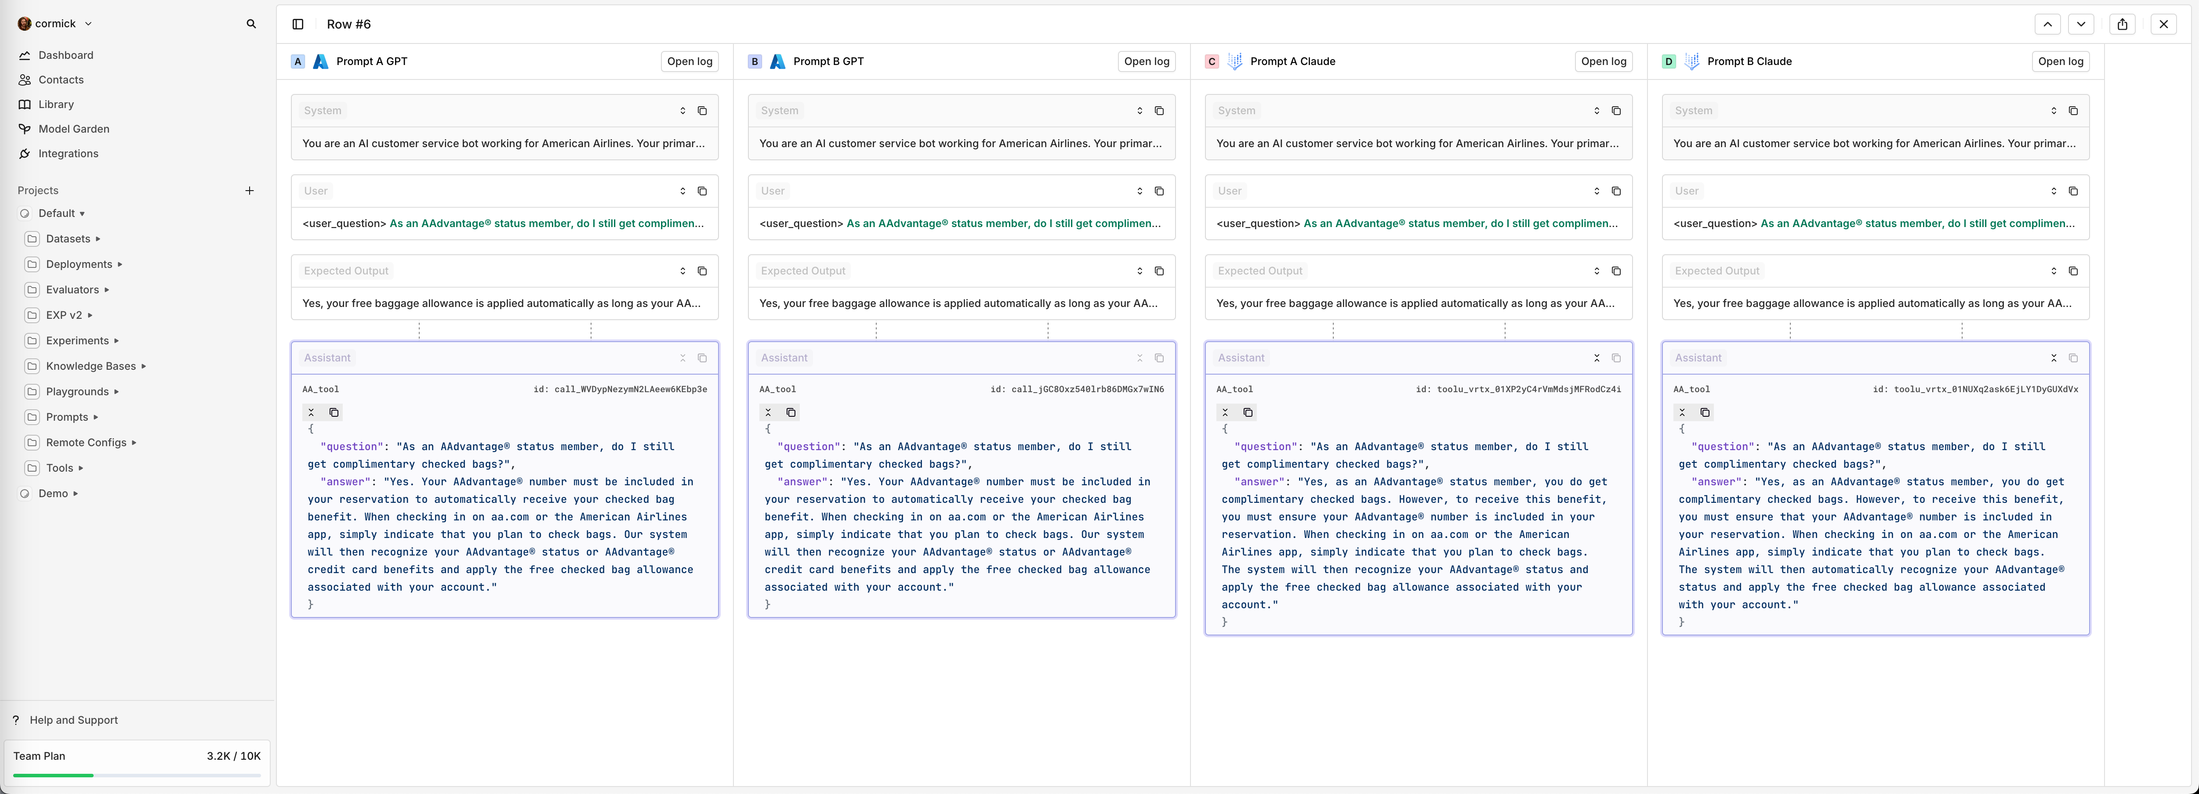Open the Playgrounds folder
2199x794 pixels.
[x=77, y=392]
